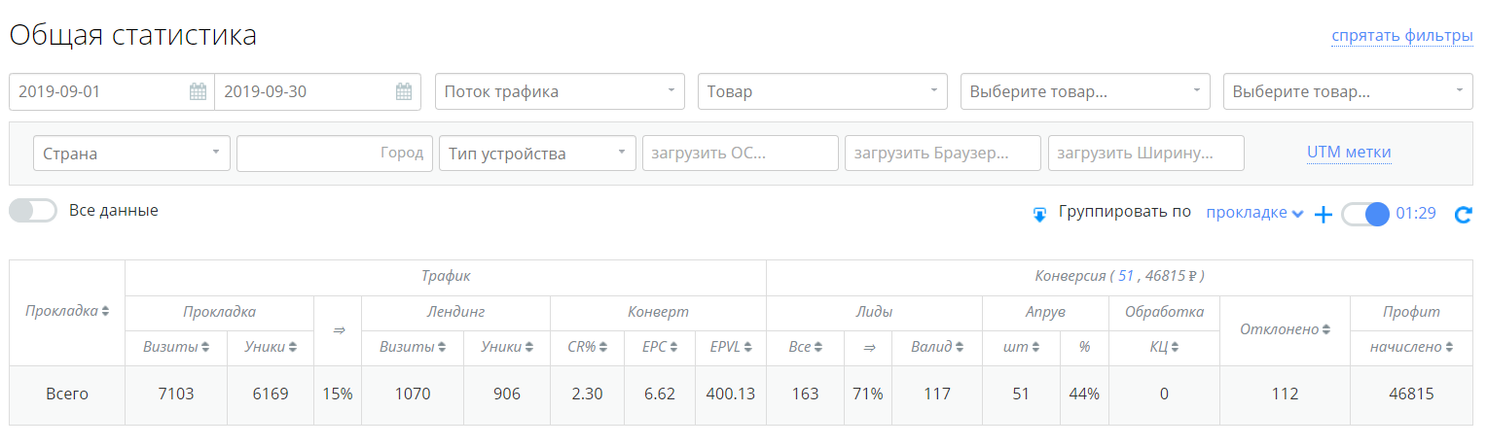The height and width of the screenshot is (446, 1487).
Task: Click the calendar icon for start date 2019-09-01
Action: 198,92
